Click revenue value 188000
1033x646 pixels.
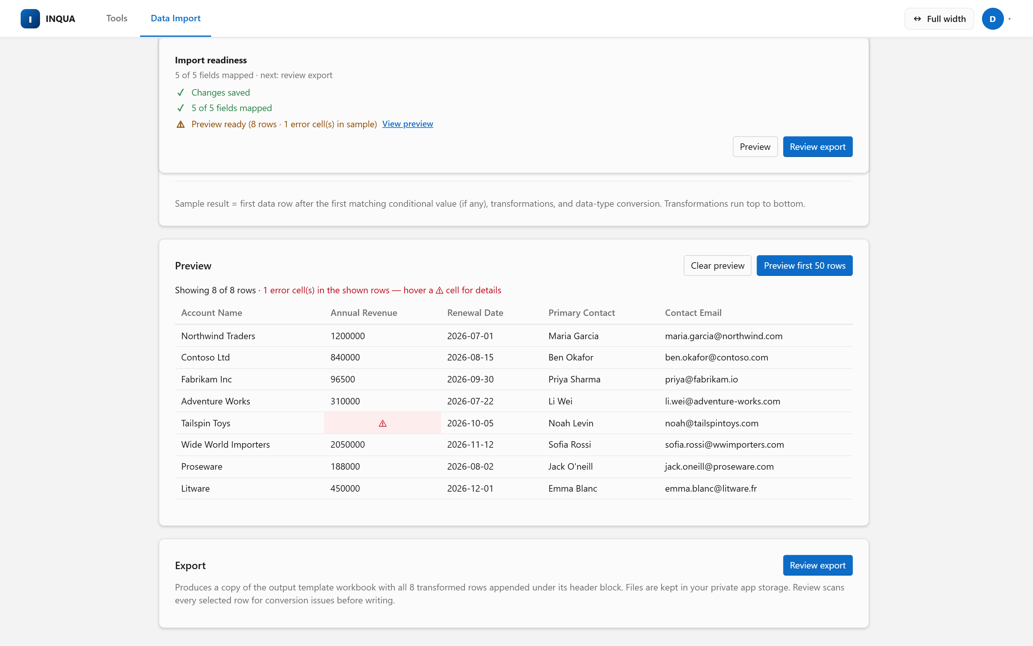(x=345, y=466)
